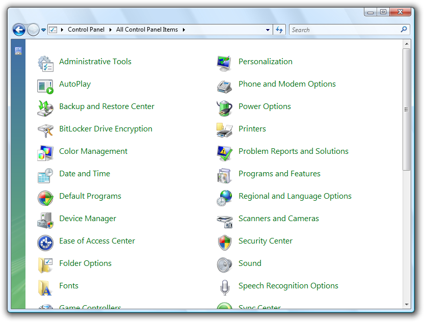Image resolution: width=424 pixels, height=322 pixels.
Task: Click the address bar location icon
Action: click(x=53, y=30)
